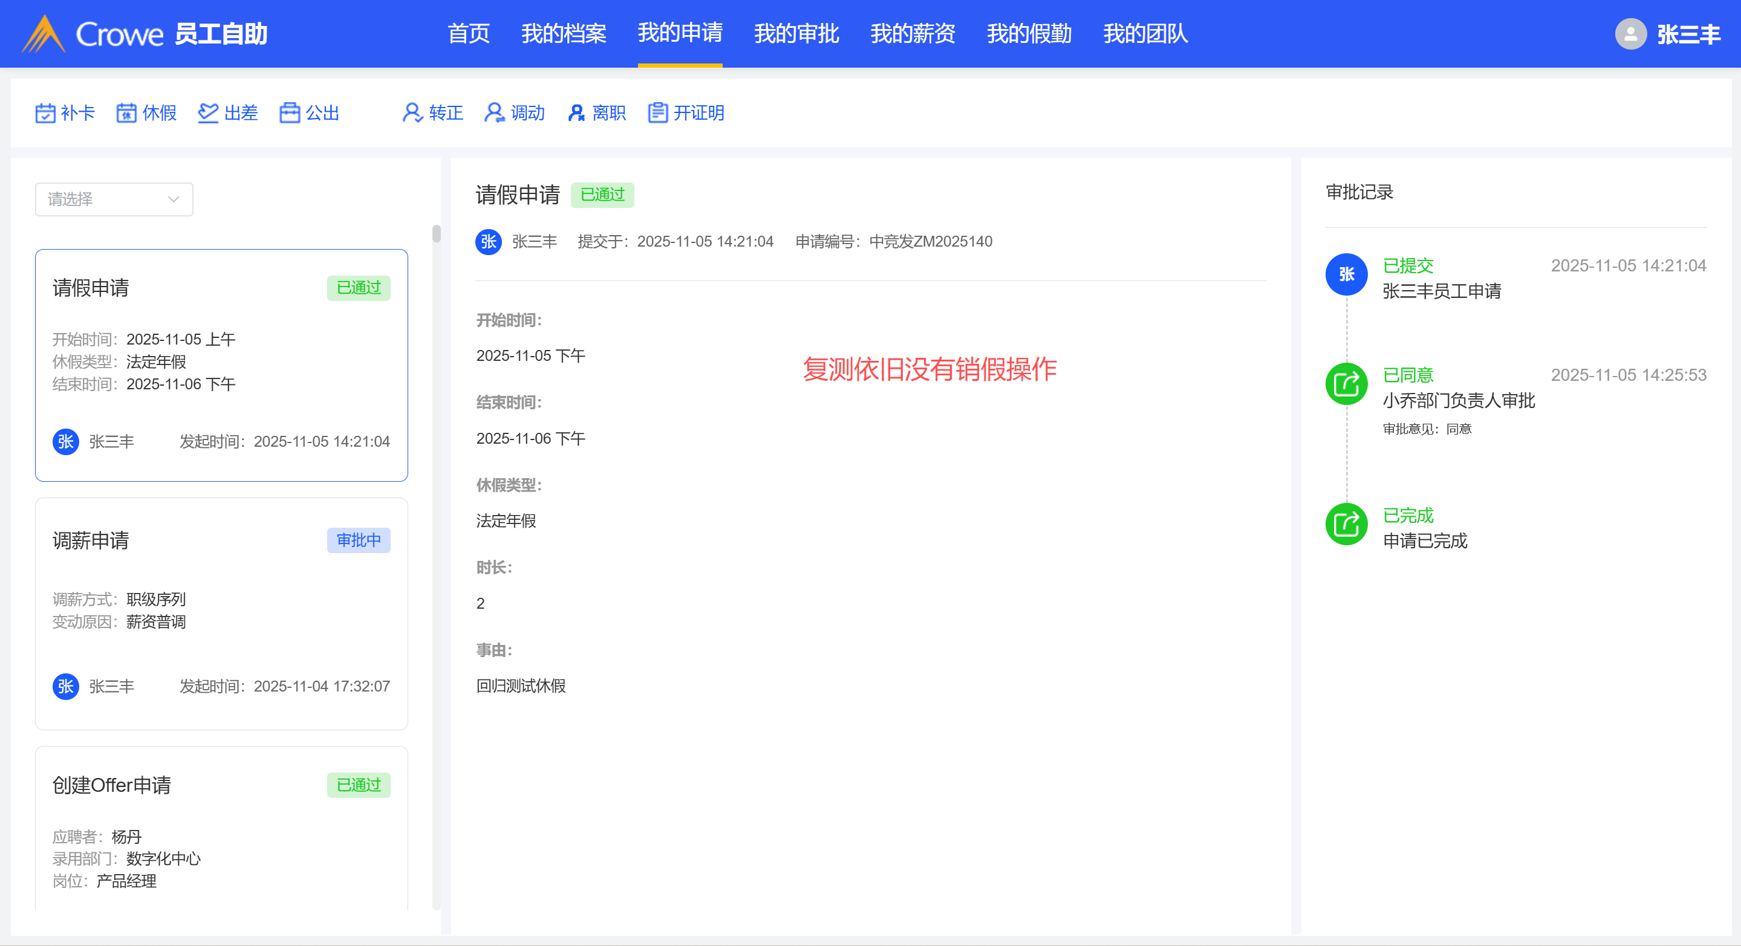Click the 调动 transfer person icon

coord(494,113)
